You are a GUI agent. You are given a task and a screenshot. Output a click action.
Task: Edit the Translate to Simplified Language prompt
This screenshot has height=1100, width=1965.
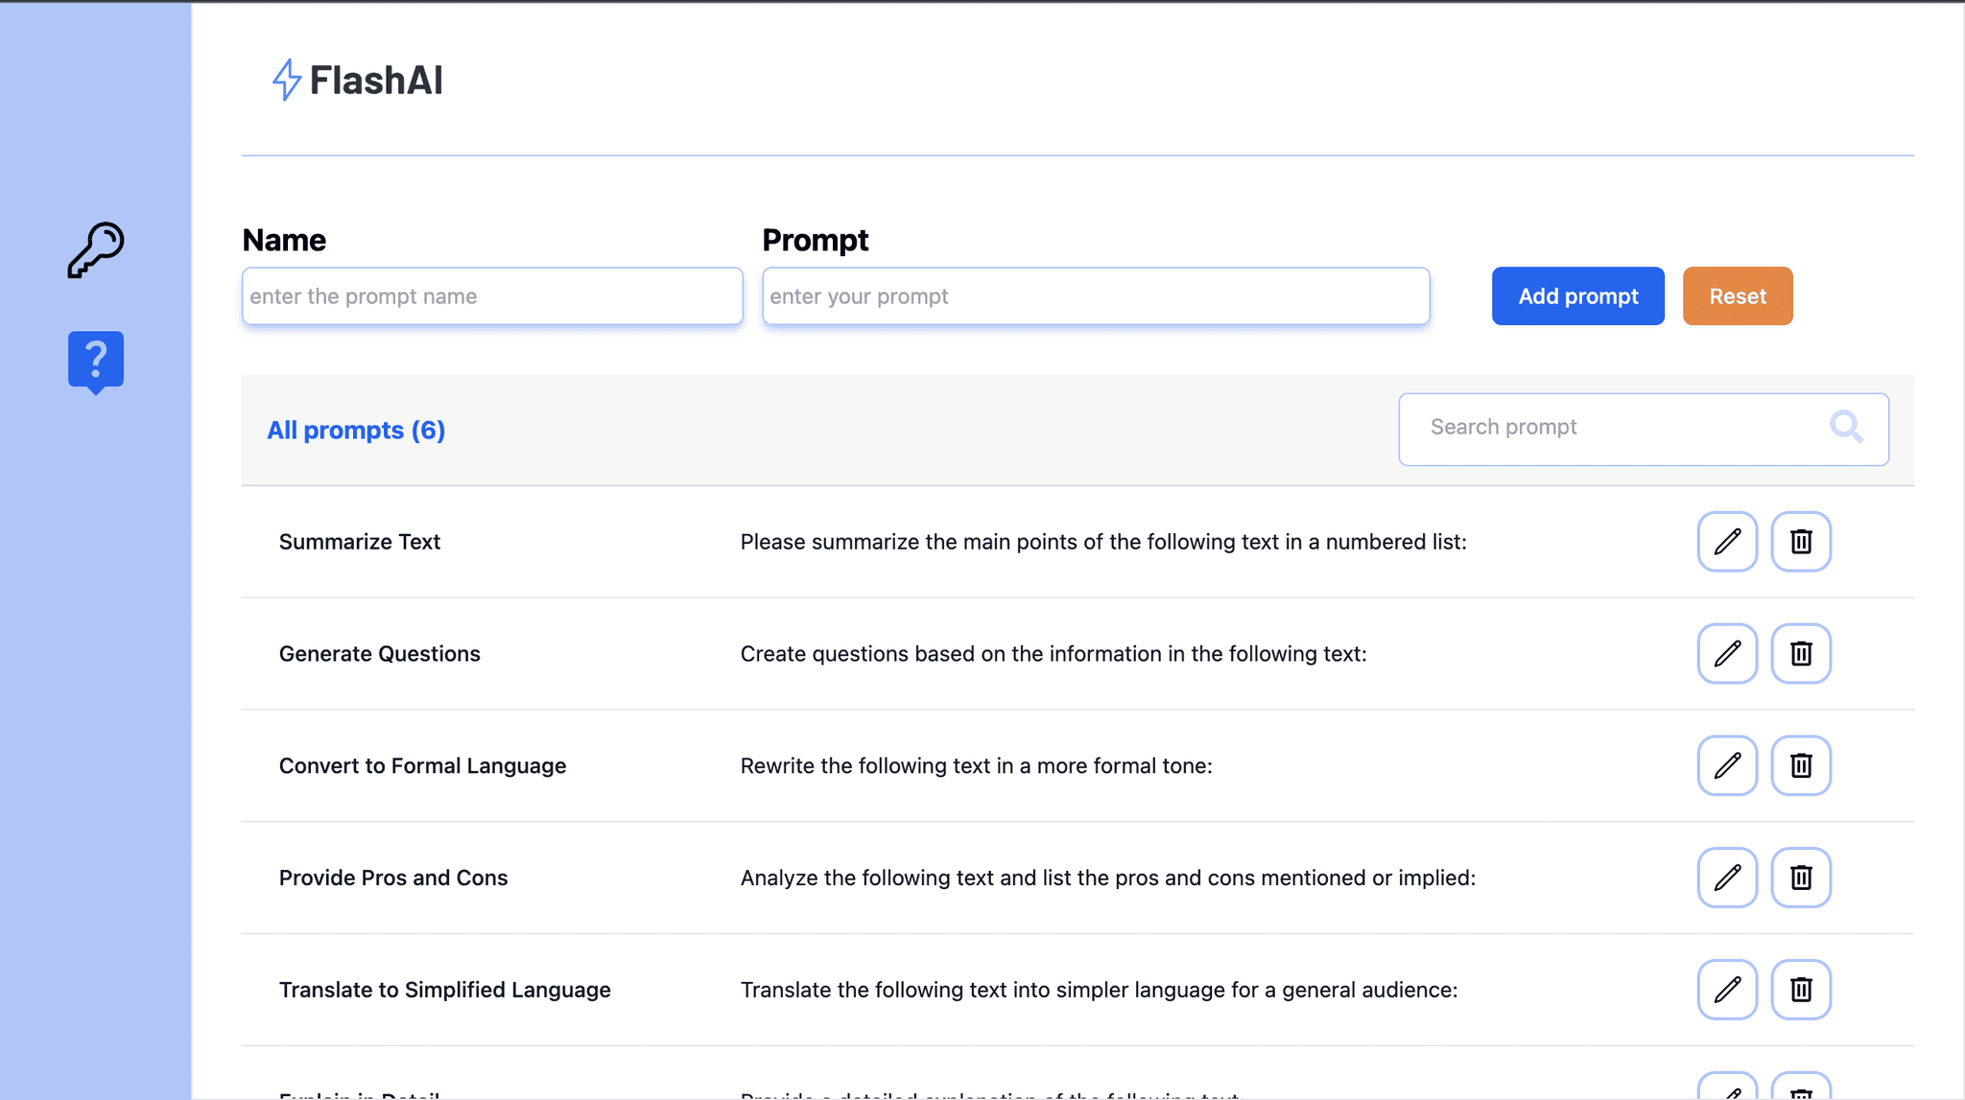pos(1727,989)
